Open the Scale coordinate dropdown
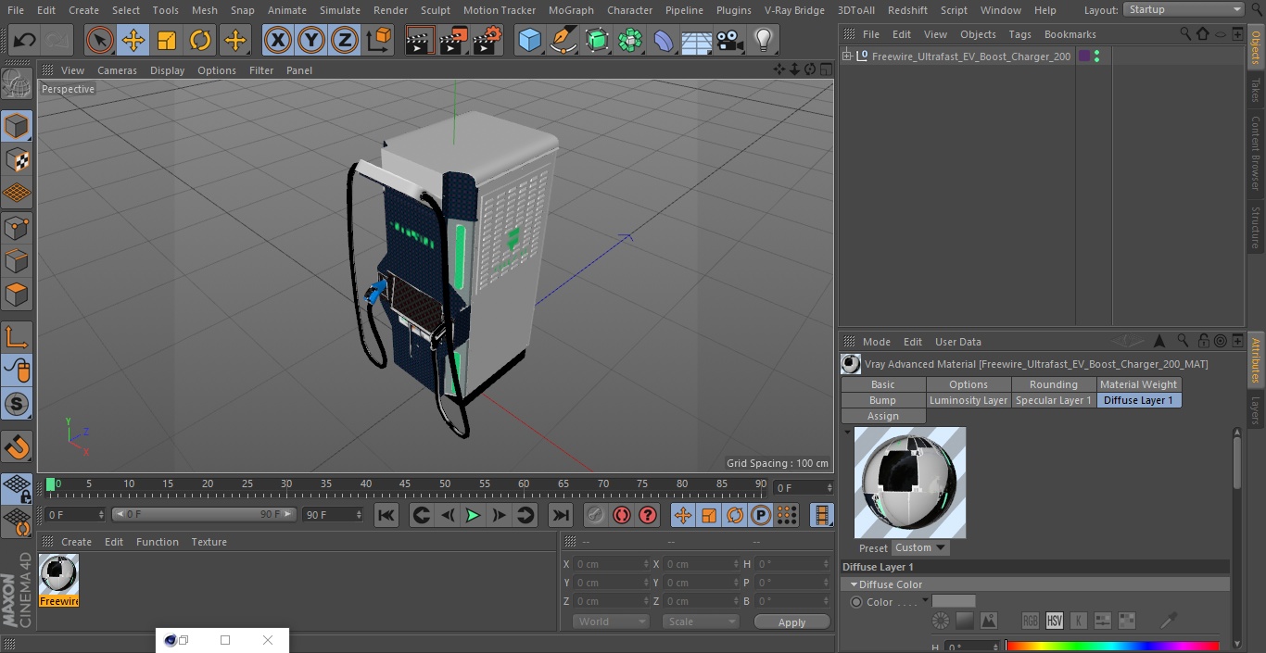The image size is (1266, 653). click(700, 622)
